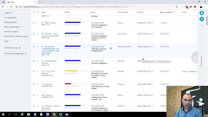208x117 pixels.
Task: Open lead 2к - 68,4 м2 для дочки Олександр
Action: pyautogui.click(x=50, y=35)
